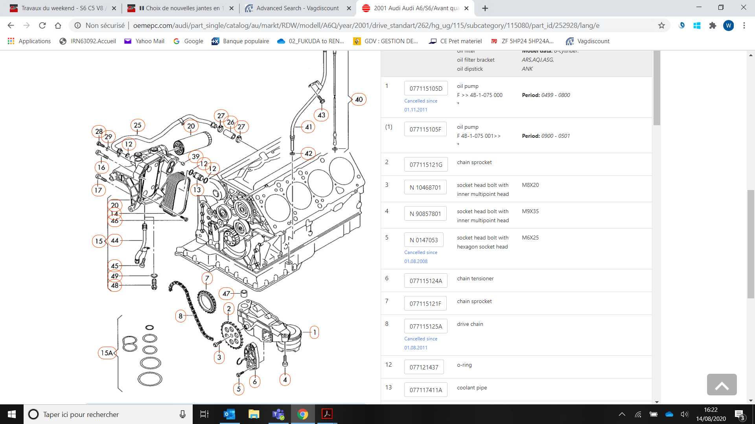This screenshot has width=755, height=424.
Task: Click the home button icon
Action: click(x=58, y=26)
